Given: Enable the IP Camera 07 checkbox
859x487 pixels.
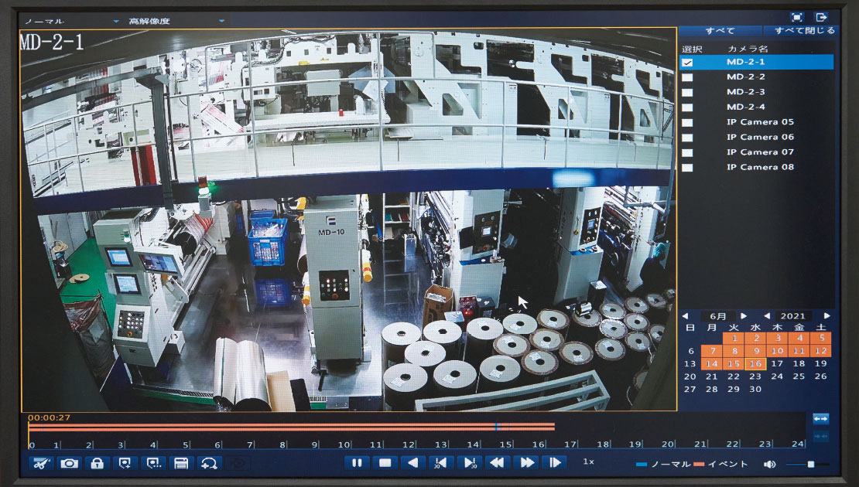Looking at the screenshot, I should pyautogui.click(x=687, y=152).
